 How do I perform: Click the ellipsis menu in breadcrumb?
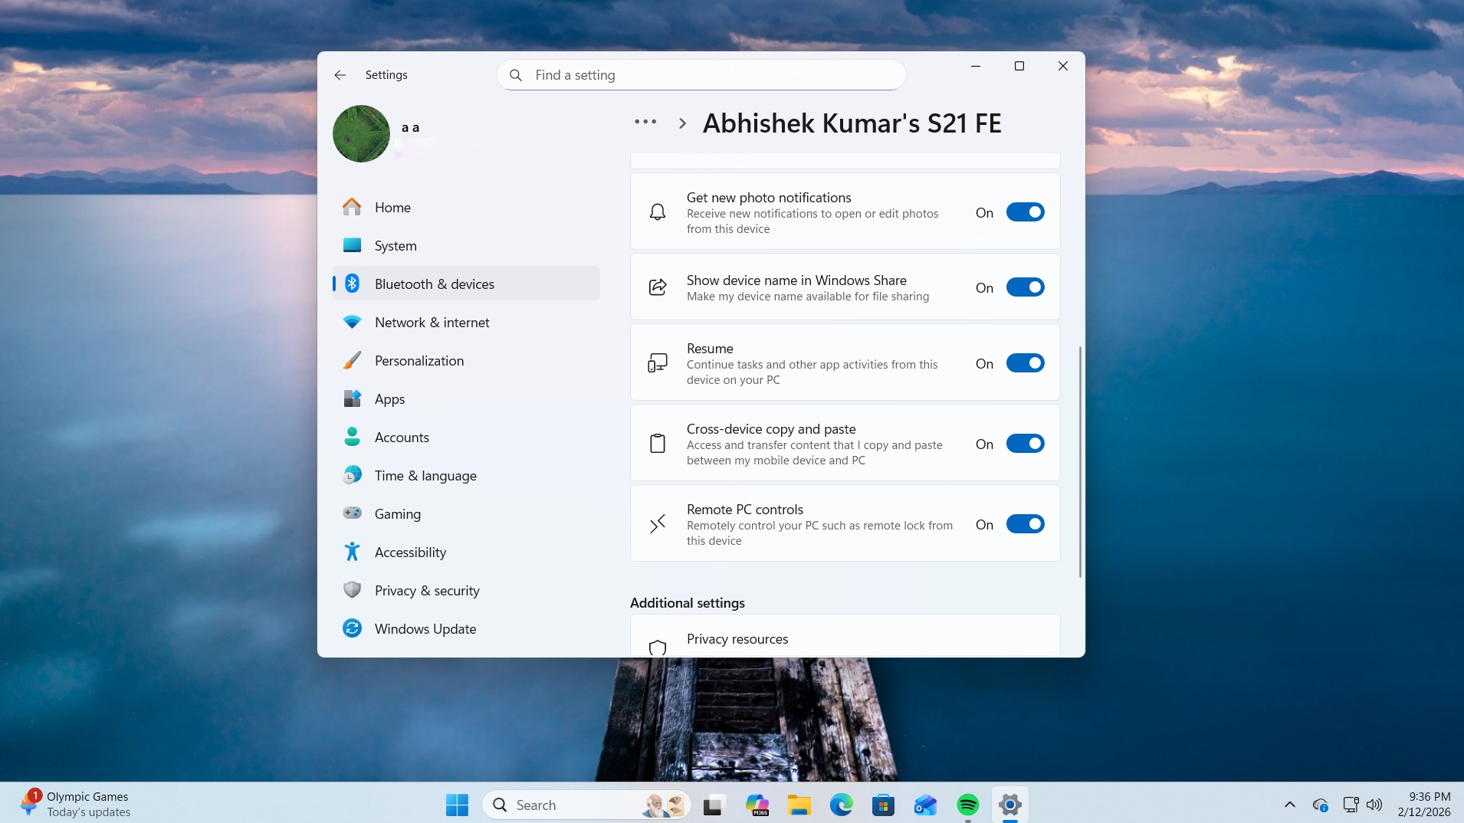point(645,121)
